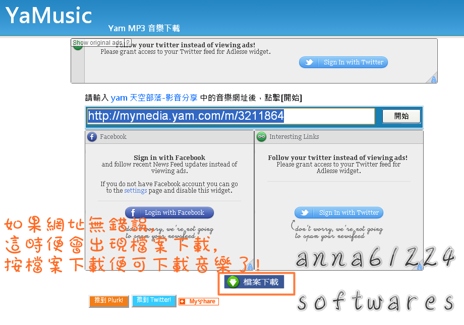Click the 推到 Plurk! share button
The image size is (464, 325).
(x=108, y=300)
